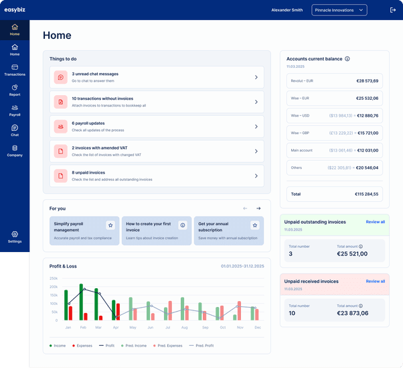Click the chat bubble icon beside unread messages
Image resolution: width=403 pixels, height=368 pixels.
[x=61, y=77]
